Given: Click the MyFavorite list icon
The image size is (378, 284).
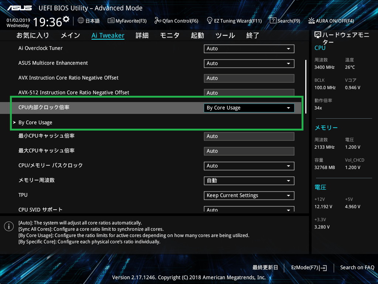Looking at the screenshot, I should click(x=111, y=21).
